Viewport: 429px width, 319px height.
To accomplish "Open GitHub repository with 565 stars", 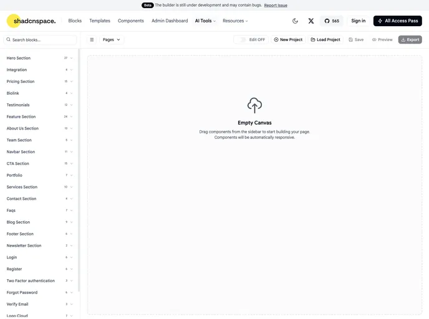I will click(x=332, y=21).
